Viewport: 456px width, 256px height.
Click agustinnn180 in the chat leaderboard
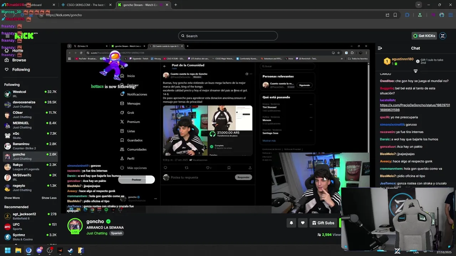403,59
